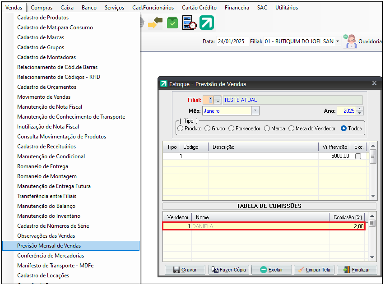Click the green box with checkmark icon
This screenshot has height=285, width=385.
172,23
